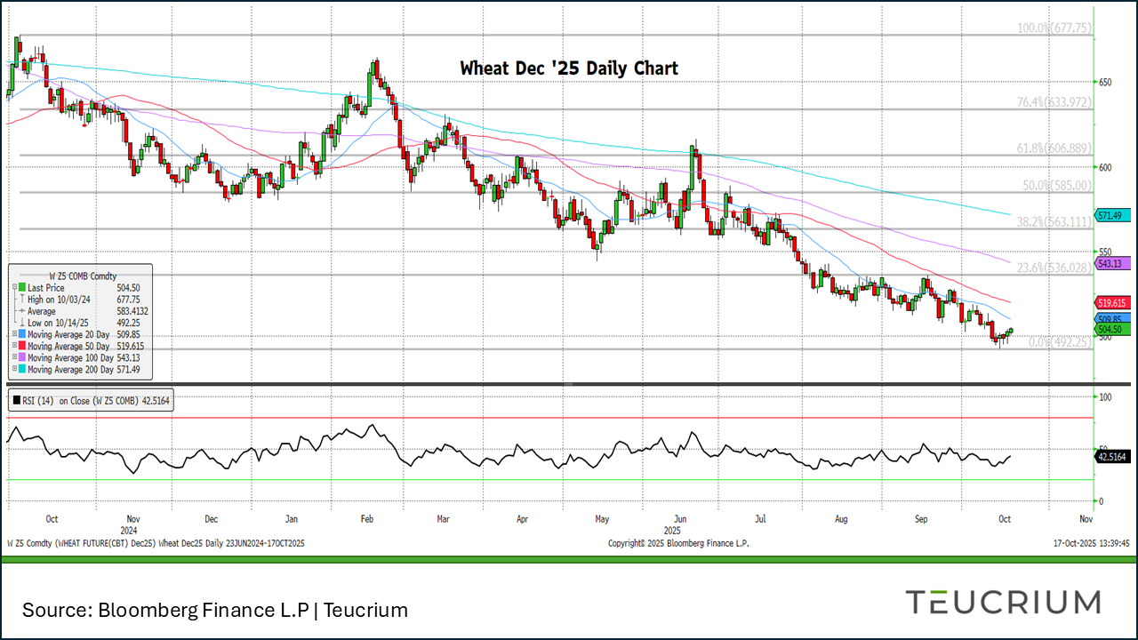Viewport: 1138px width, 640px height.
Task: Select the 543.13 purple price tag
Action: coord(1112,263)
